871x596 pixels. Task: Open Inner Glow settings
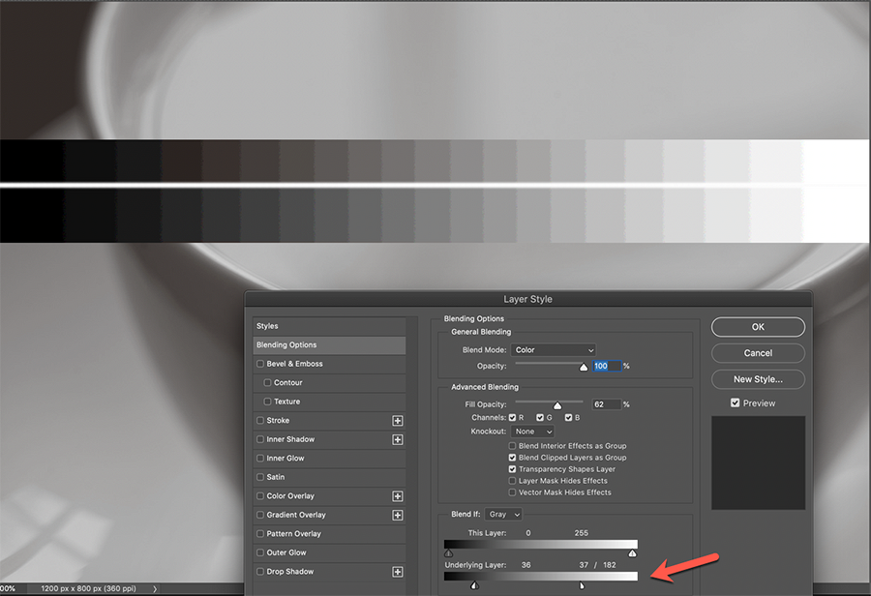(285, 459)
